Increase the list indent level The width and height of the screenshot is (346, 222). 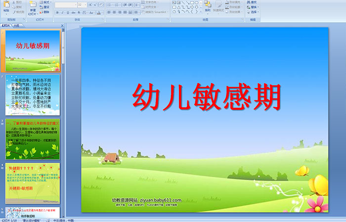(130, 5)
